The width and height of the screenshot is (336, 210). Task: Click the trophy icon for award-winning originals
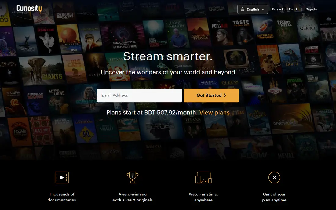coord(133,177)
